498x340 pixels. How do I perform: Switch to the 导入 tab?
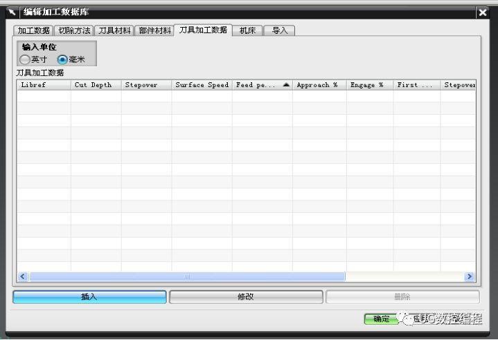280,30
